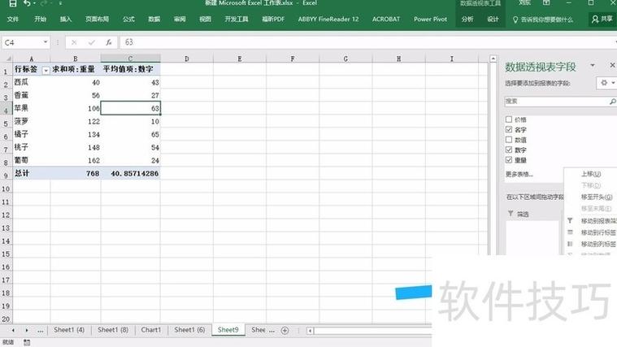Click the search magnifier icon in fields panel
Image resolution: width=617 pixels, height=347 pixels.
click(612, 102)
